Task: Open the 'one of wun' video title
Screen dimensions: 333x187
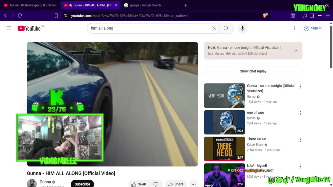Action: click(x=255, y=112)
